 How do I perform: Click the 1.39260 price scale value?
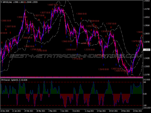click(146, 25)
